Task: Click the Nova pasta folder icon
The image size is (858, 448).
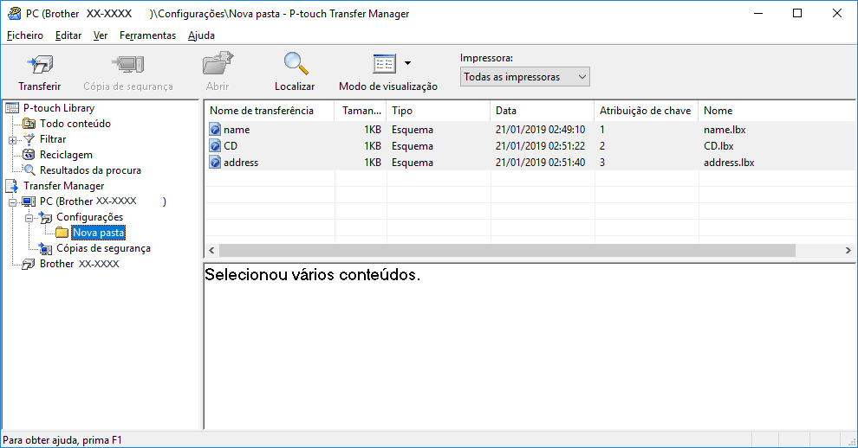Action: (x=62, y=233)
